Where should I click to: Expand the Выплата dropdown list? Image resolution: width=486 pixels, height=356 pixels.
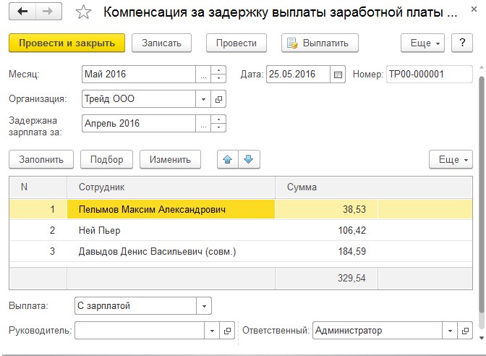(x=204, y=306)
